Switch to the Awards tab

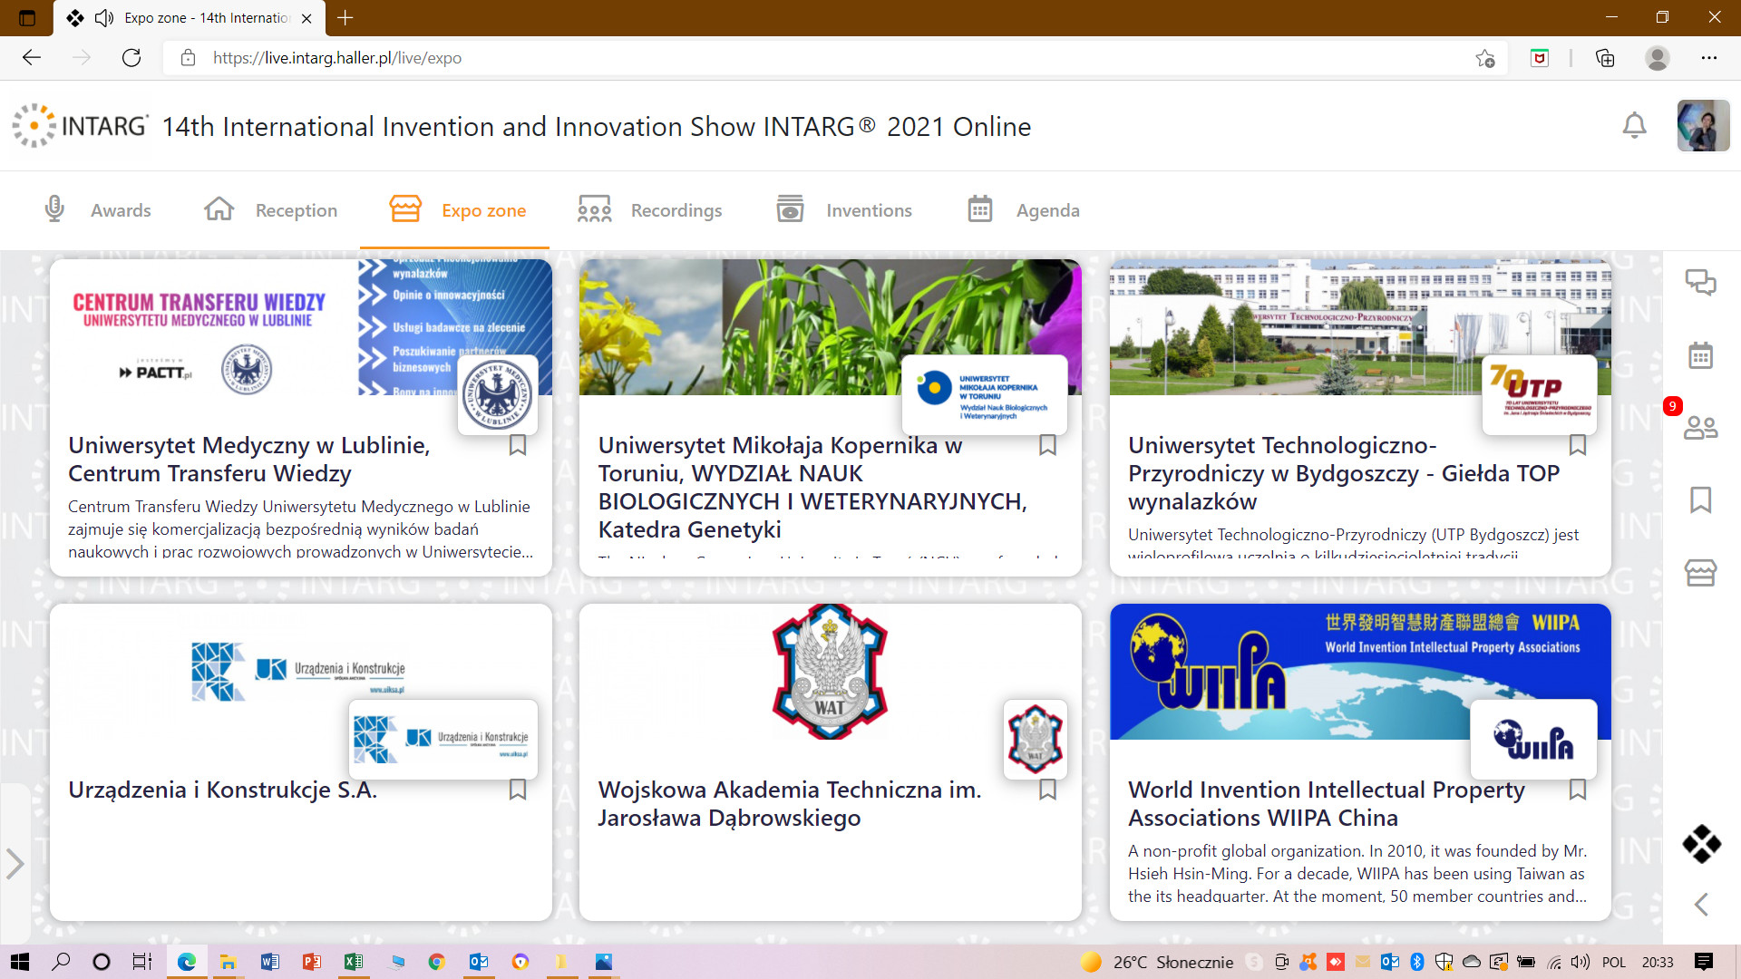tap(97, 210)
